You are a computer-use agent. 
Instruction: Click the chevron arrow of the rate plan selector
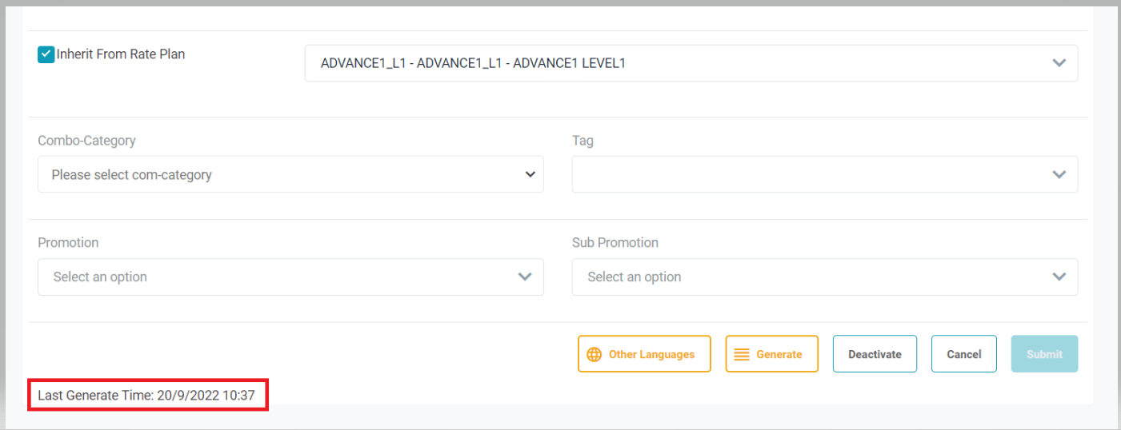[x=1059, y=63]
